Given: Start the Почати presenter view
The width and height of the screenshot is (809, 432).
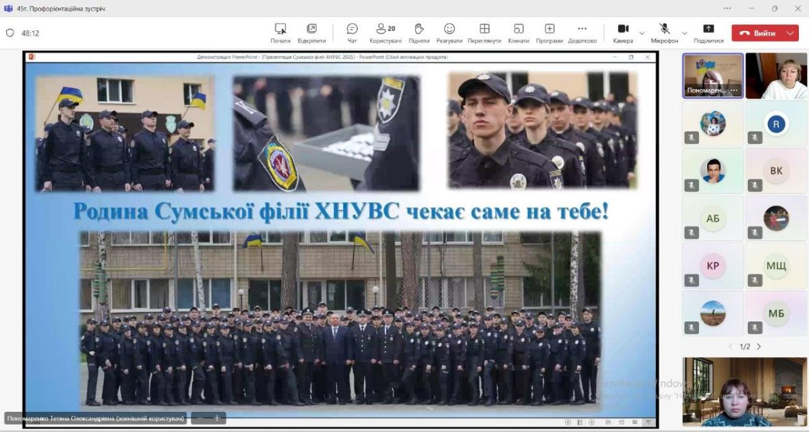Looking at the screenshot, I should 280,33.
